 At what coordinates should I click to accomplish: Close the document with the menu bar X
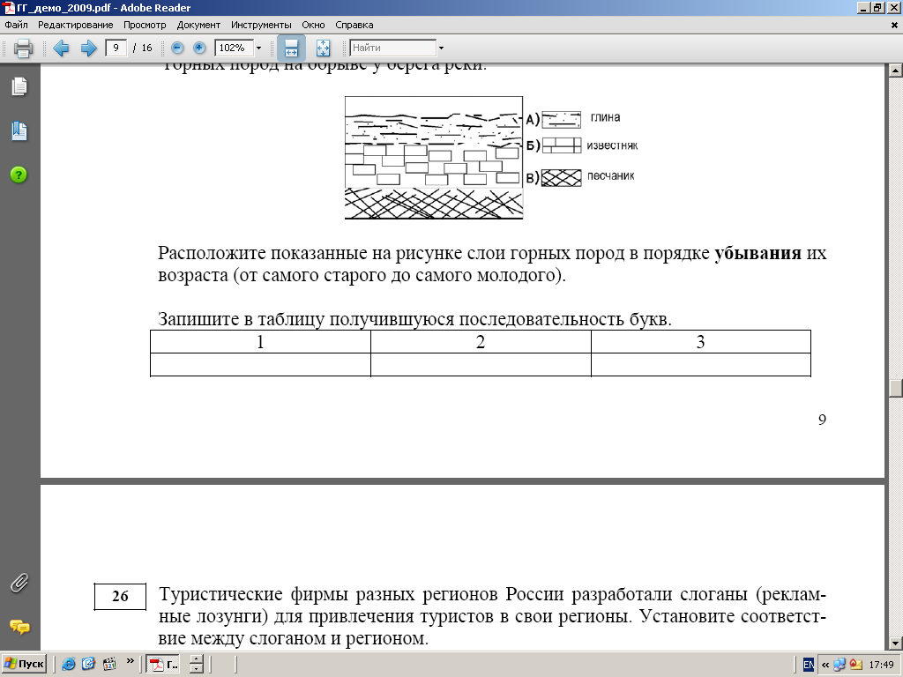click(x=894, y=26)
